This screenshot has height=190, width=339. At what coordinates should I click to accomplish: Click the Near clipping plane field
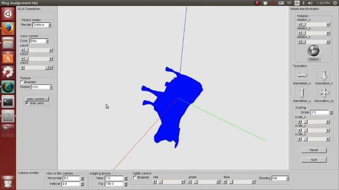(x=114, y=178)
